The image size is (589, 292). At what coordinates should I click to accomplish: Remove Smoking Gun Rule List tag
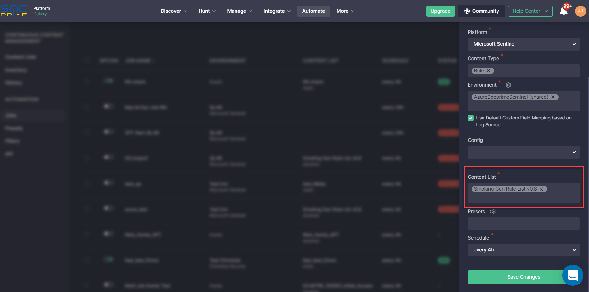click(x=542, y=189)
